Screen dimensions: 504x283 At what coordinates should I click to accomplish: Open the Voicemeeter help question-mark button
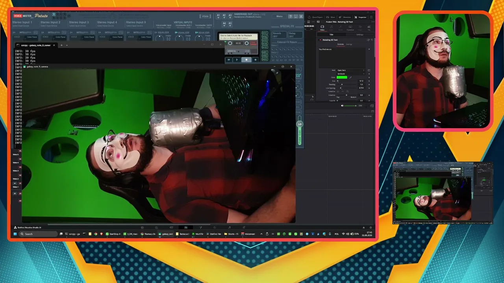(291, 17)
